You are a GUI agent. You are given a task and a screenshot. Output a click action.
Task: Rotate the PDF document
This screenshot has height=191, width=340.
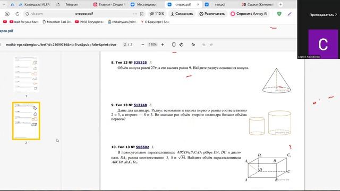click(181, 45)
